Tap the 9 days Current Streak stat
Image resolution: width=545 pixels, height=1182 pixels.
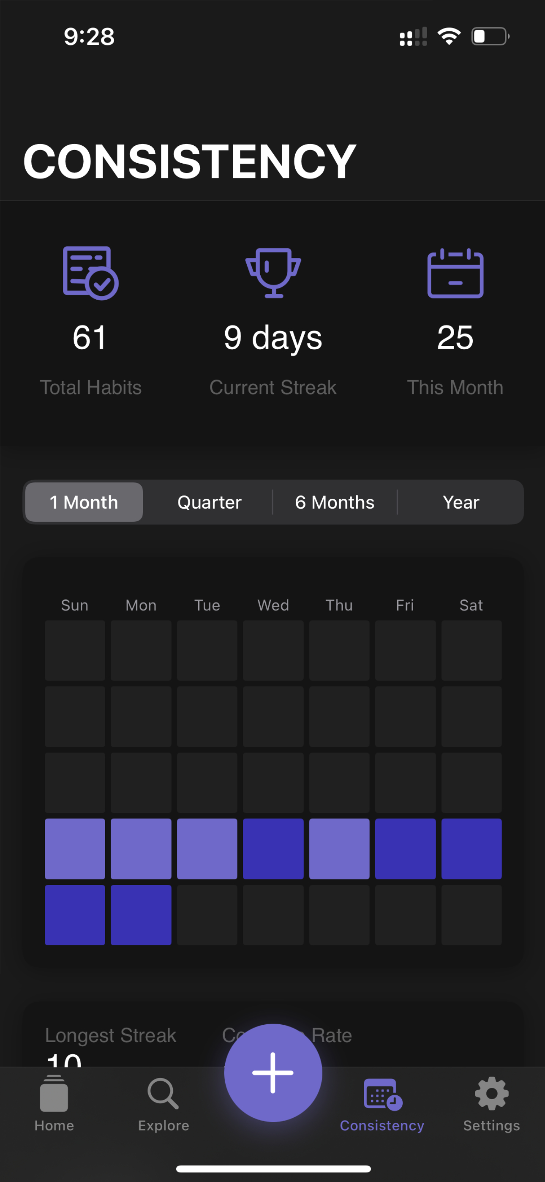[273, 337]
